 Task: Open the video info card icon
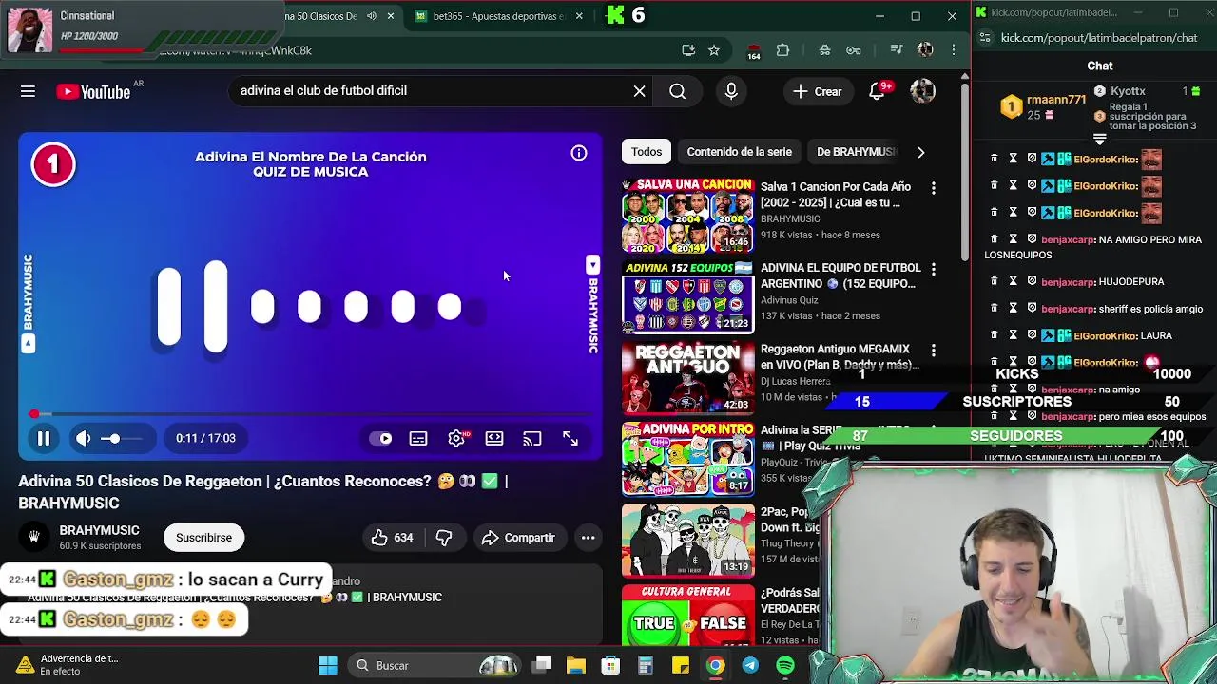click(x=579, y=153)
